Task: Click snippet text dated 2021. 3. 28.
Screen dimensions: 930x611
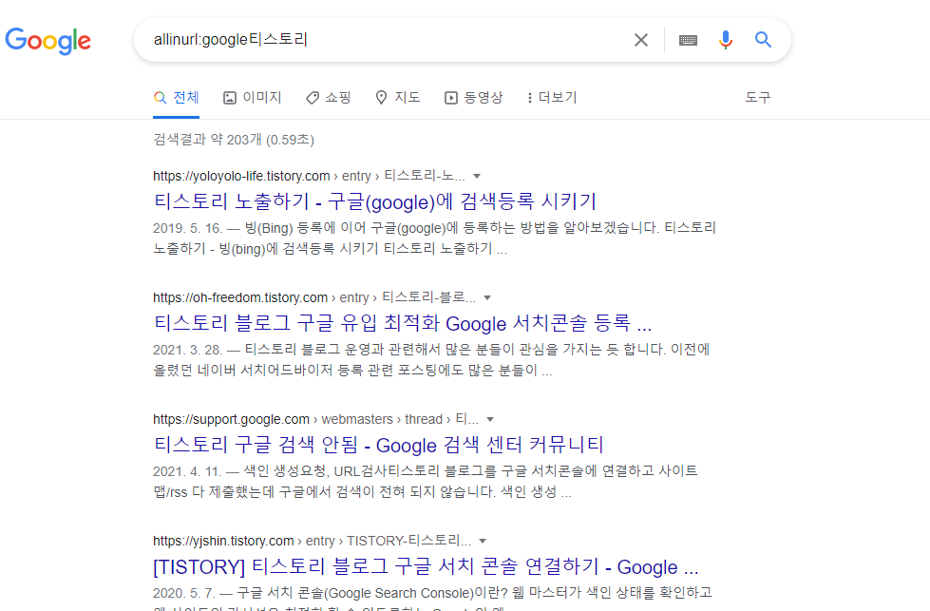Action: pos(431,359)
